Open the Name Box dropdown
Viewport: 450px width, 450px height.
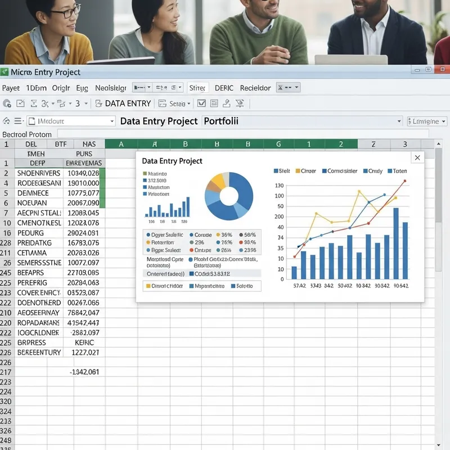[111, 121]
